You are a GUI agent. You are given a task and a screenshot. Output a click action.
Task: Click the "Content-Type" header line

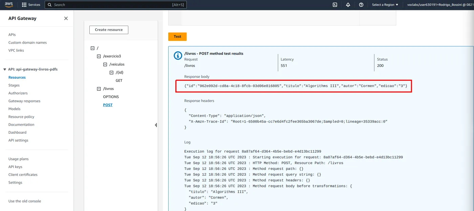coord(227,115)
